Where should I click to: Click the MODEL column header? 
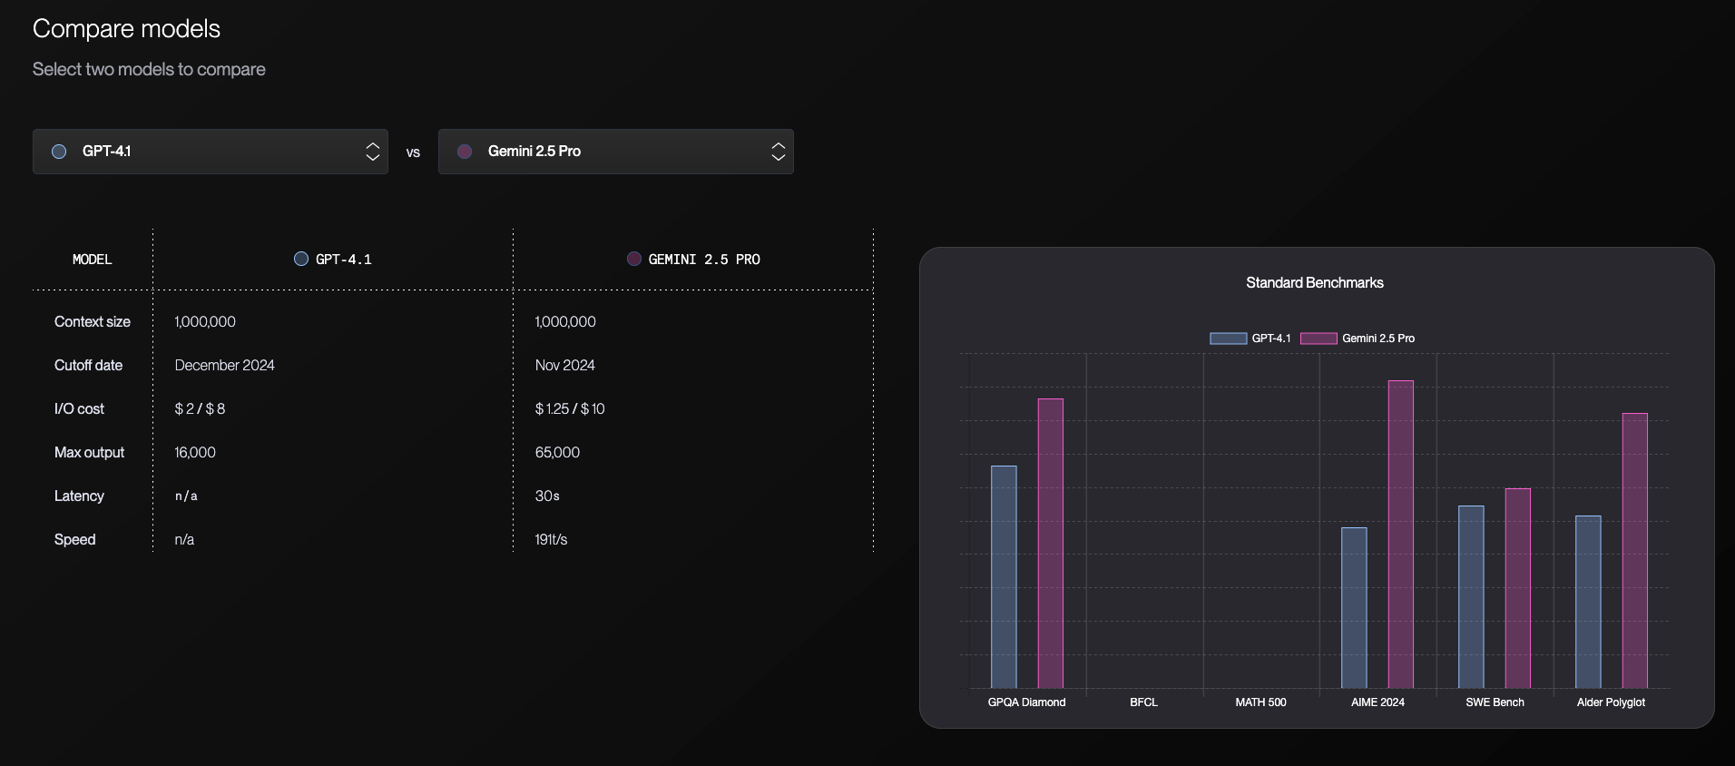coord(93,260)
